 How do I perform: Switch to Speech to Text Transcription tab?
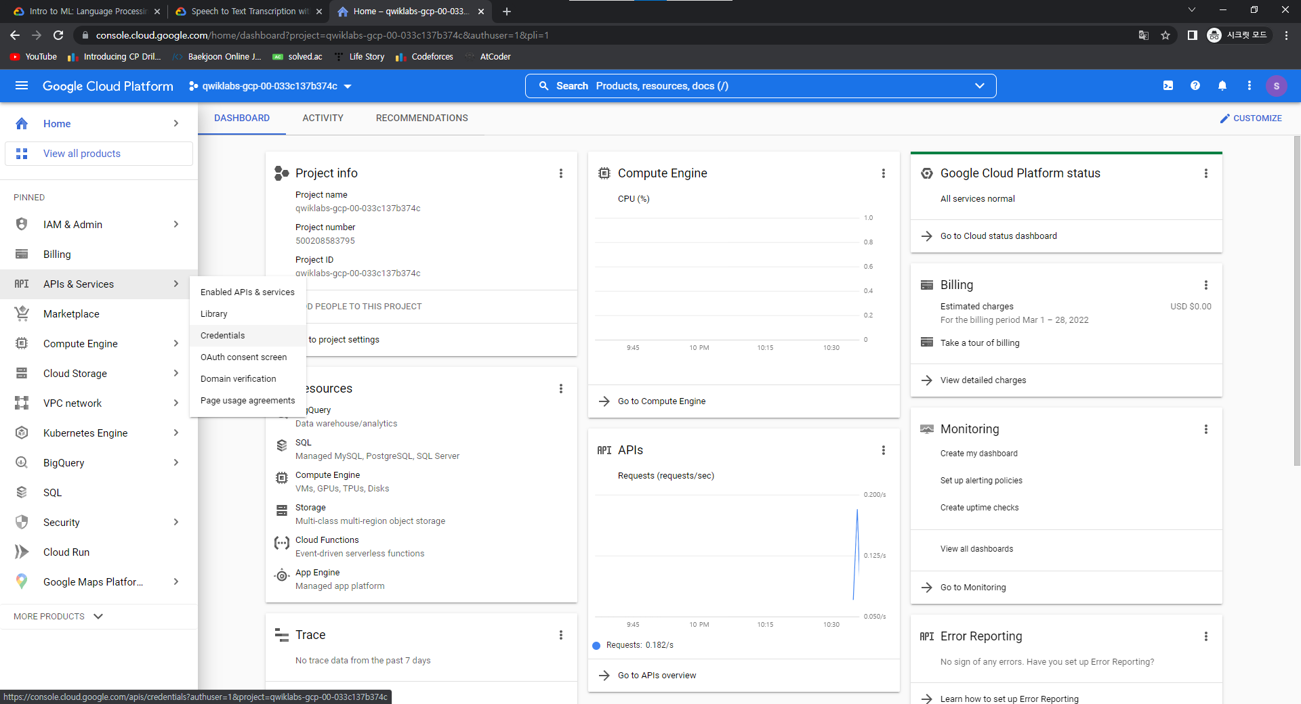click(x=249, y=12)
